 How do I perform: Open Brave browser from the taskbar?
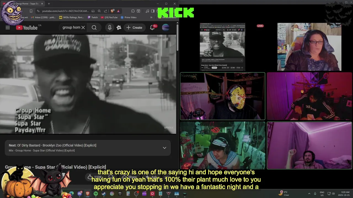[88, 194]
